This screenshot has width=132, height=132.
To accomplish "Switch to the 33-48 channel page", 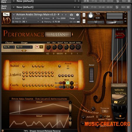I will [x=101, y=7].
